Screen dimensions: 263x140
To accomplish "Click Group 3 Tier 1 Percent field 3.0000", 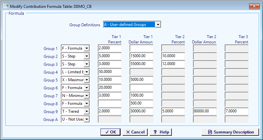I will pos(110,64).
